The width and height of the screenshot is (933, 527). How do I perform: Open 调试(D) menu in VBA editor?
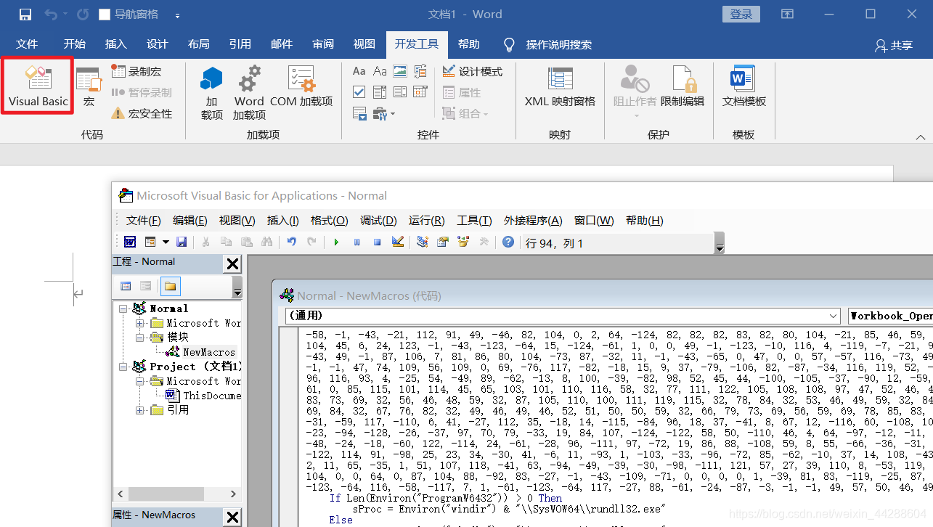pos(378,221)
